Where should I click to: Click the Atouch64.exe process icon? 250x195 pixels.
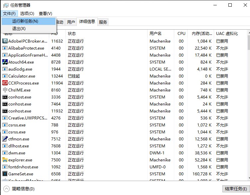[x=5, y=62]
